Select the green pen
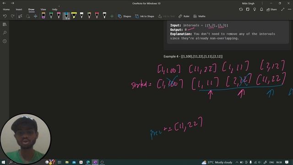 tap(51, 16)
